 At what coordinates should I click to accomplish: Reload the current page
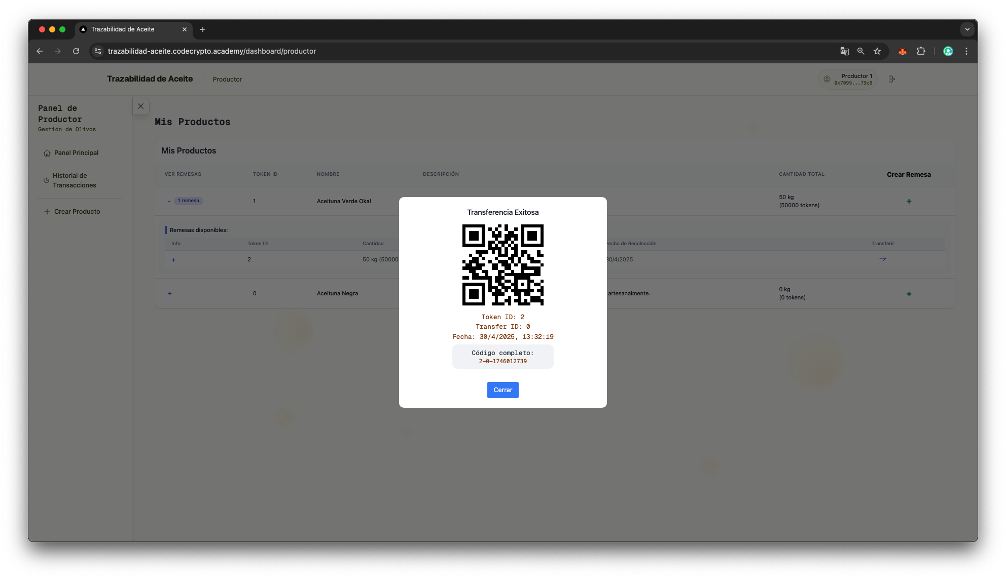pyautogui.click(x=76, y=51)
